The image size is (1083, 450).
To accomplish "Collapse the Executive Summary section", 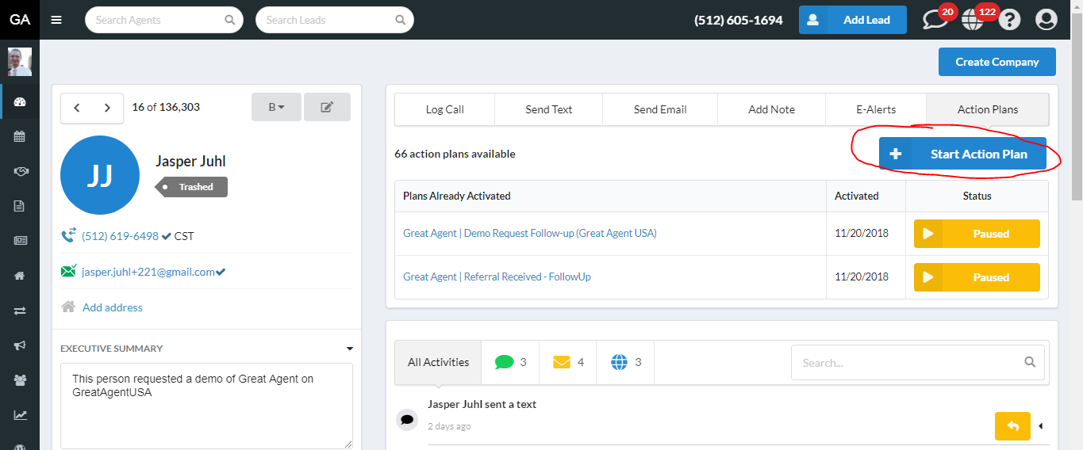I will click(x=350, y=349).
